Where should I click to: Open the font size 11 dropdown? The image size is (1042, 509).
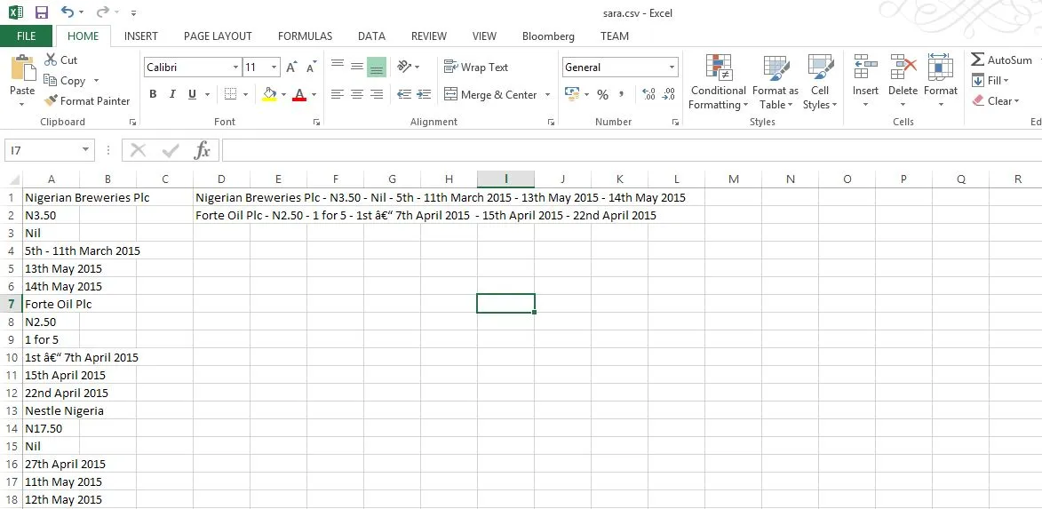pos(274,68)
